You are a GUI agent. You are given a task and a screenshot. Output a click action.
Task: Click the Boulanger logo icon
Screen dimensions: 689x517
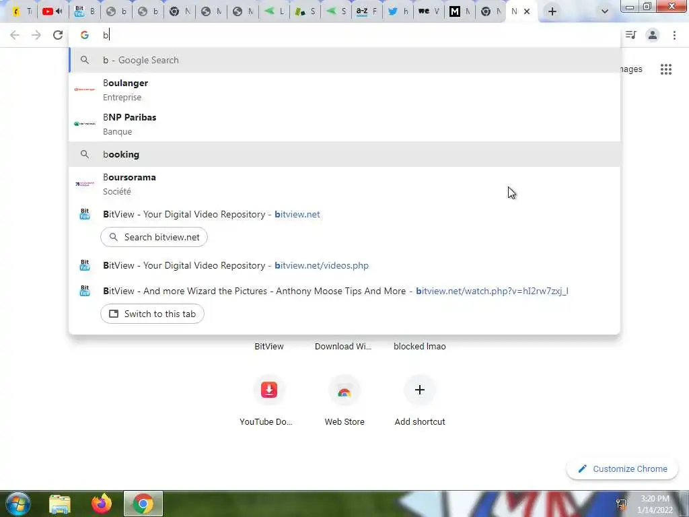84,90
